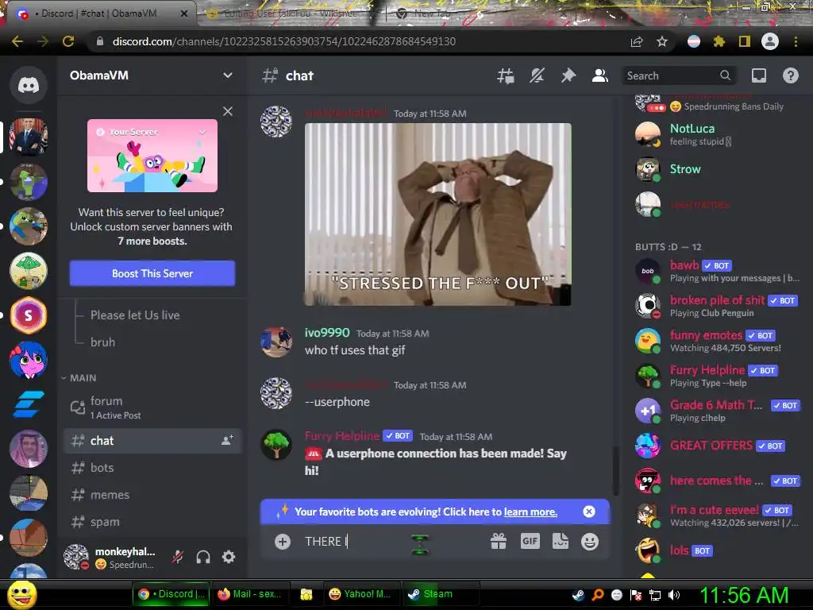Open User Settings gear icon

tap(229, 557)
